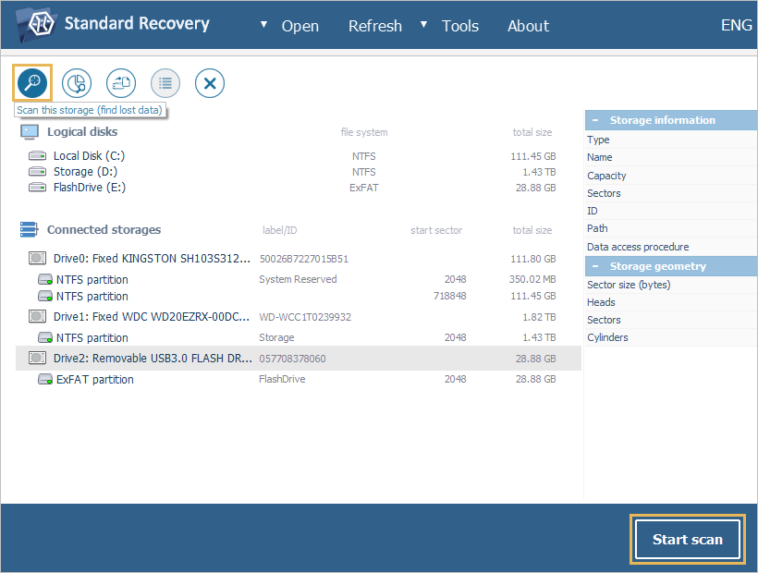Click the create disk image icon
The width and height of the screenshot is (758, 573).
[120, 82]
